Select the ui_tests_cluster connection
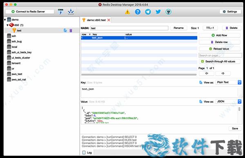Viewport: 245px width, 158px height. point(21,58)
